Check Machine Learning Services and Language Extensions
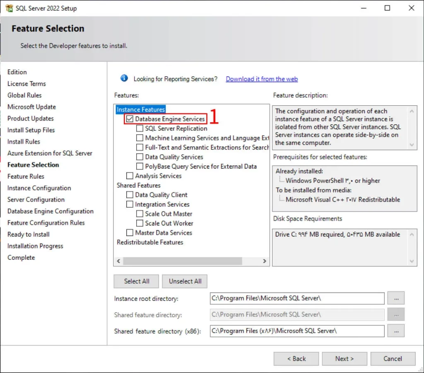The image size is (424, 373). click(140, 138)
